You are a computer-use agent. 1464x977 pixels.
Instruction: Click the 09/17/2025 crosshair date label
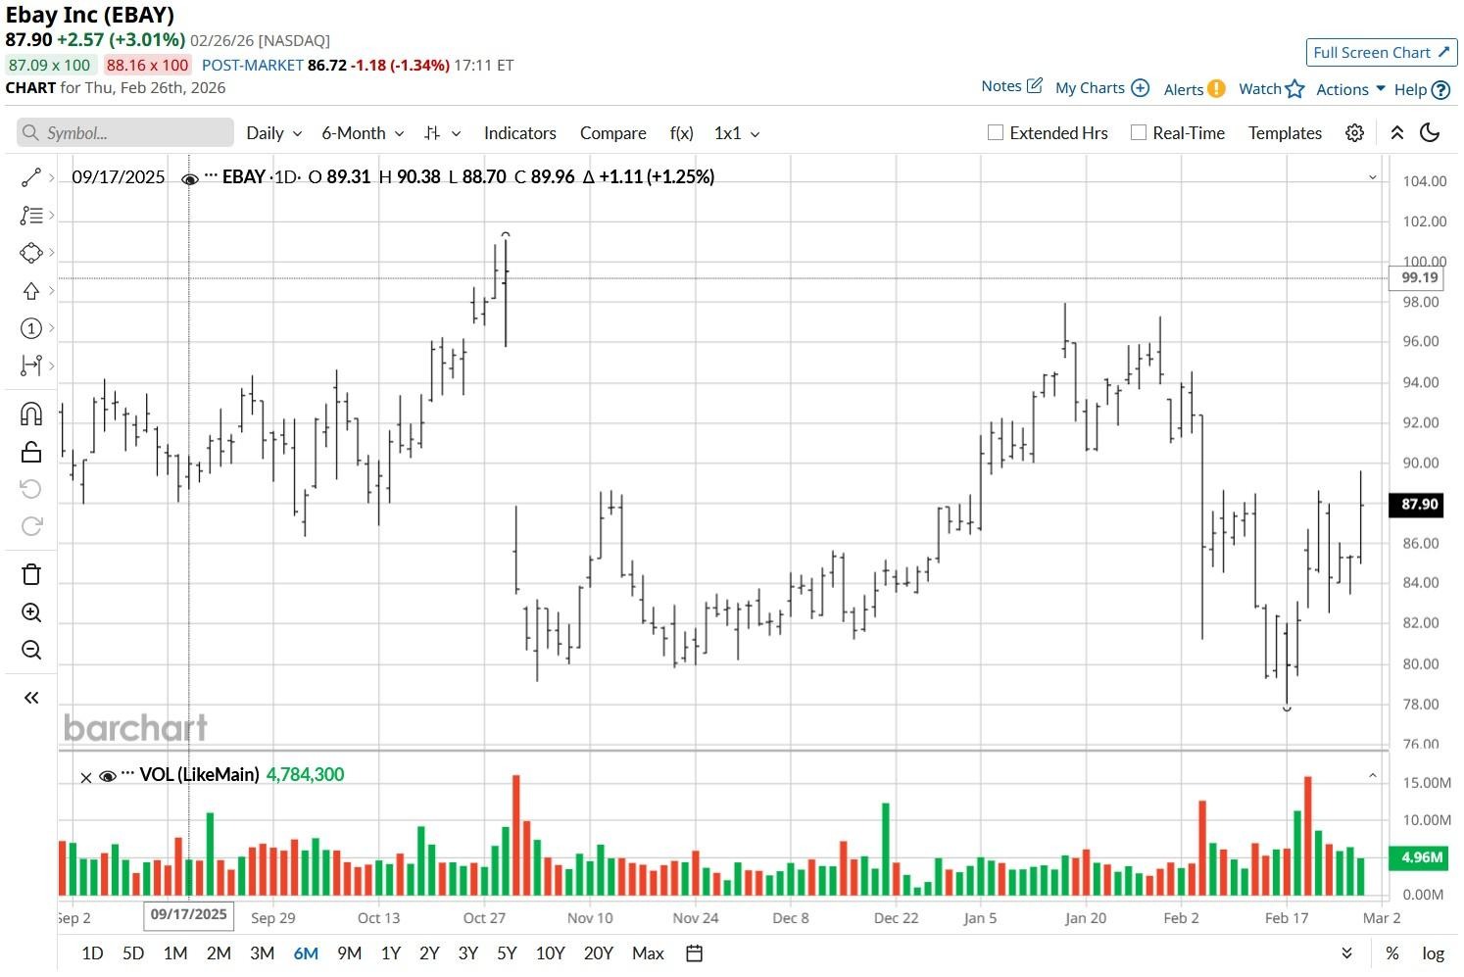pyautogui.click(x=189, y=915)
